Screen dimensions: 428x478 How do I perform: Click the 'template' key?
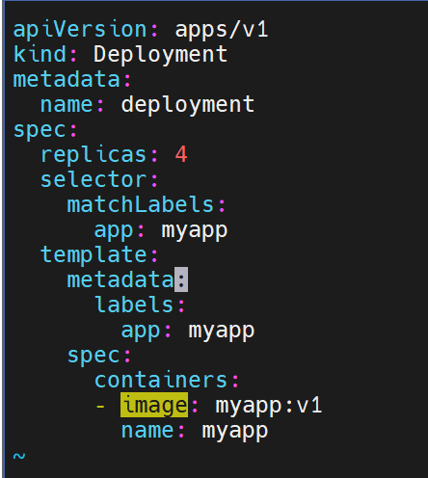point(94,254)
